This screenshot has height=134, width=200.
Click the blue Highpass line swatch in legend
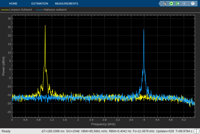[39, 10]
